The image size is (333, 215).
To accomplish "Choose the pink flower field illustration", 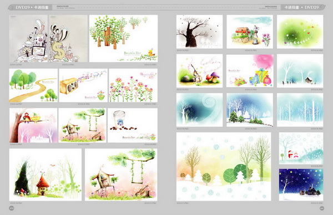I will pos(133,85).
